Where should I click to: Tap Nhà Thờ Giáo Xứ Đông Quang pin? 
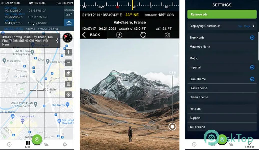point(32,52)
